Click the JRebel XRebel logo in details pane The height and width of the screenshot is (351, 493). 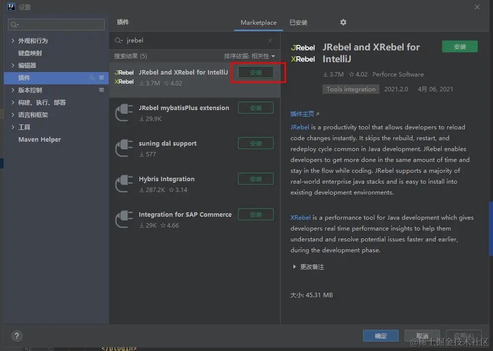pyautogui.click(x=303, y=53)
